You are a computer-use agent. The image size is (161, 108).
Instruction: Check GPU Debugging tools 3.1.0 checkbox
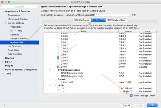(58, 76)
